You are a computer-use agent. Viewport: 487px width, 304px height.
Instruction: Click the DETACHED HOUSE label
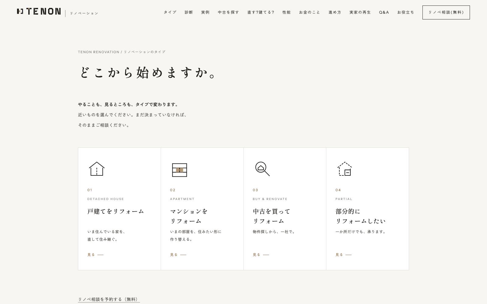pos(106,199)
